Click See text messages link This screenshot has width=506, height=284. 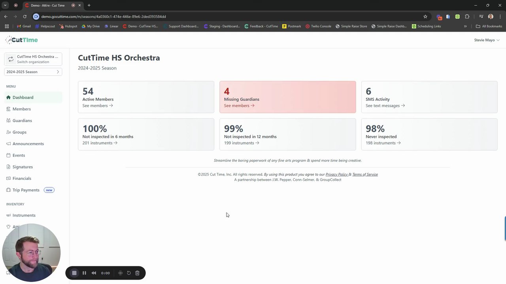pos(385,105)
